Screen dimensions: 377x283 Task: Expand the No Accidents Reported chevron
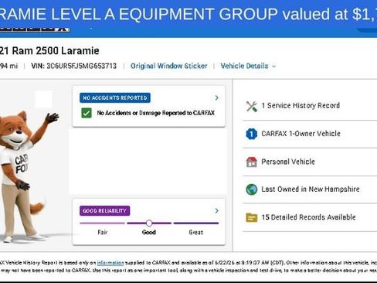tap(217, 98)
